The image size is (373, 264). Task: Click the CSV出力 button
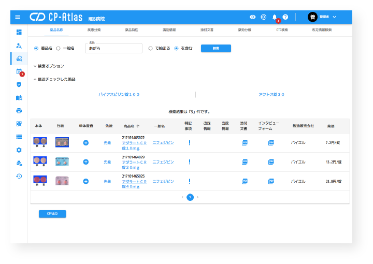pyautogui.click(x=52, y=214)
